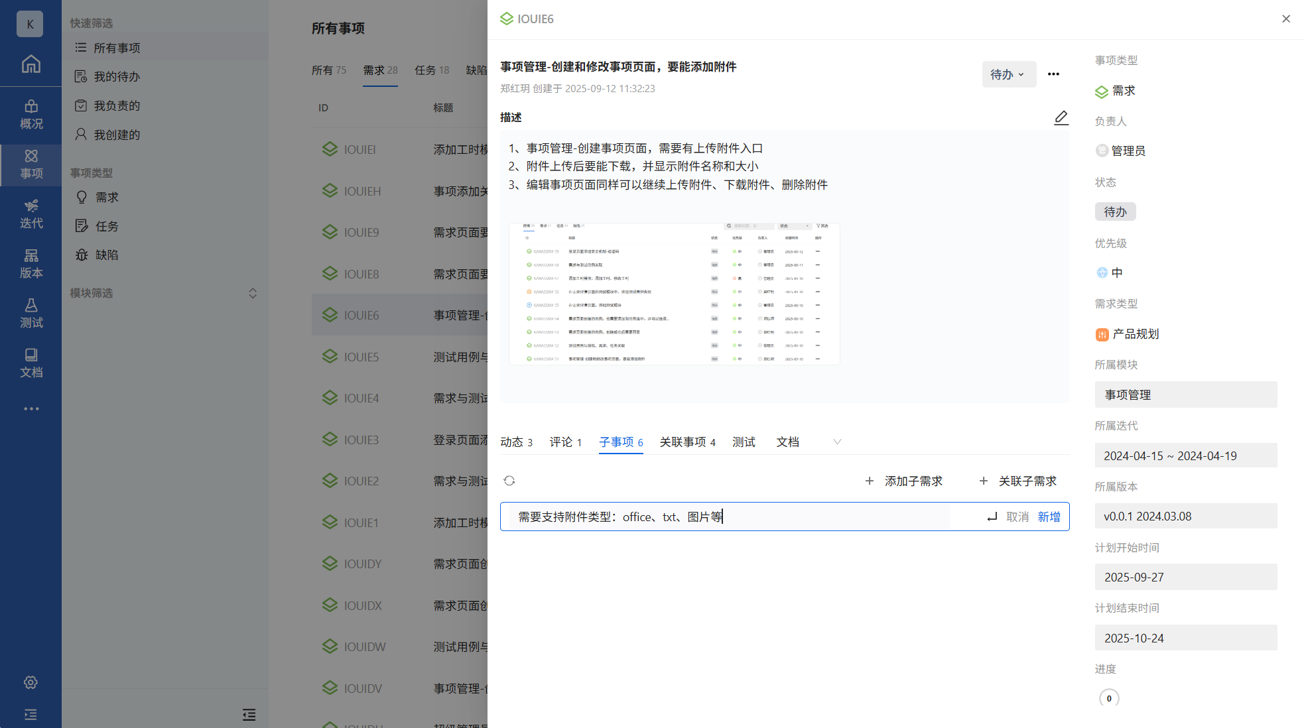Open the 所属模块 事项管理 selector

(x=1185, y=394)
